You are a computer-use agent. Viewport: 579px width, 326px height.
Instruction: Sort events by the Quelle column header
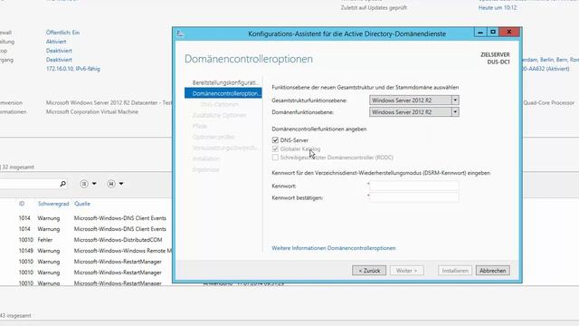point(82,204)
